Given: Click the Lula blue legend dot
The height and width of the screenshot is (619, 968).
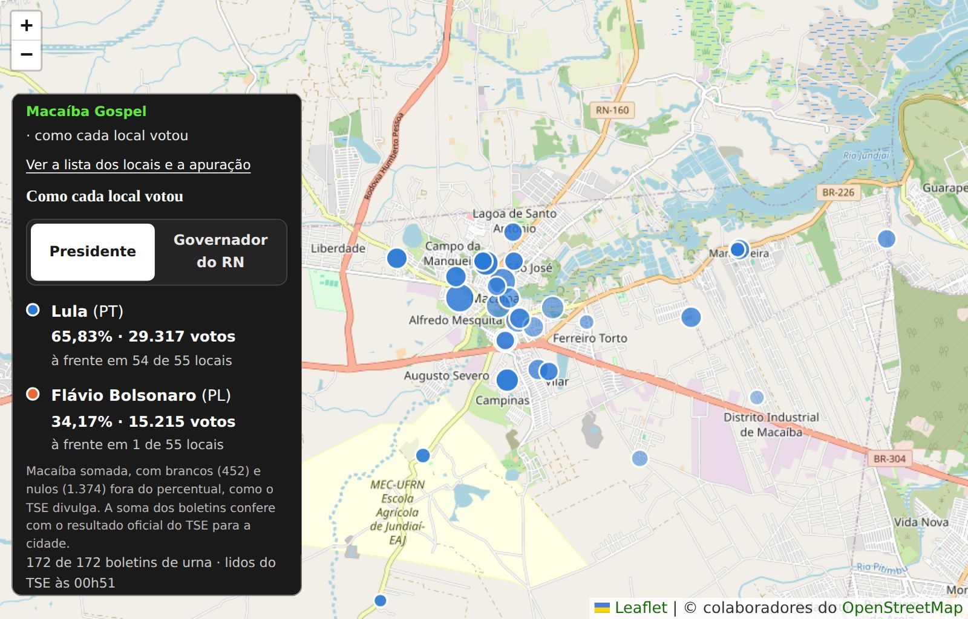Looking at the screenshot, I should click(33, 309).
